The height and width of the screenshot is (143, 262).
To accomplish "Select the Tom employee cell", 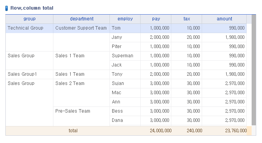I will click(x=125, y=28).
